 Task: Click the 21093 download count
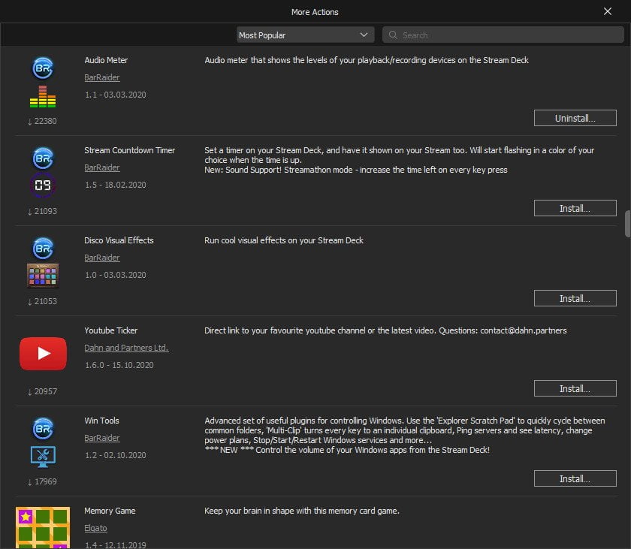[x=42, y=211]
